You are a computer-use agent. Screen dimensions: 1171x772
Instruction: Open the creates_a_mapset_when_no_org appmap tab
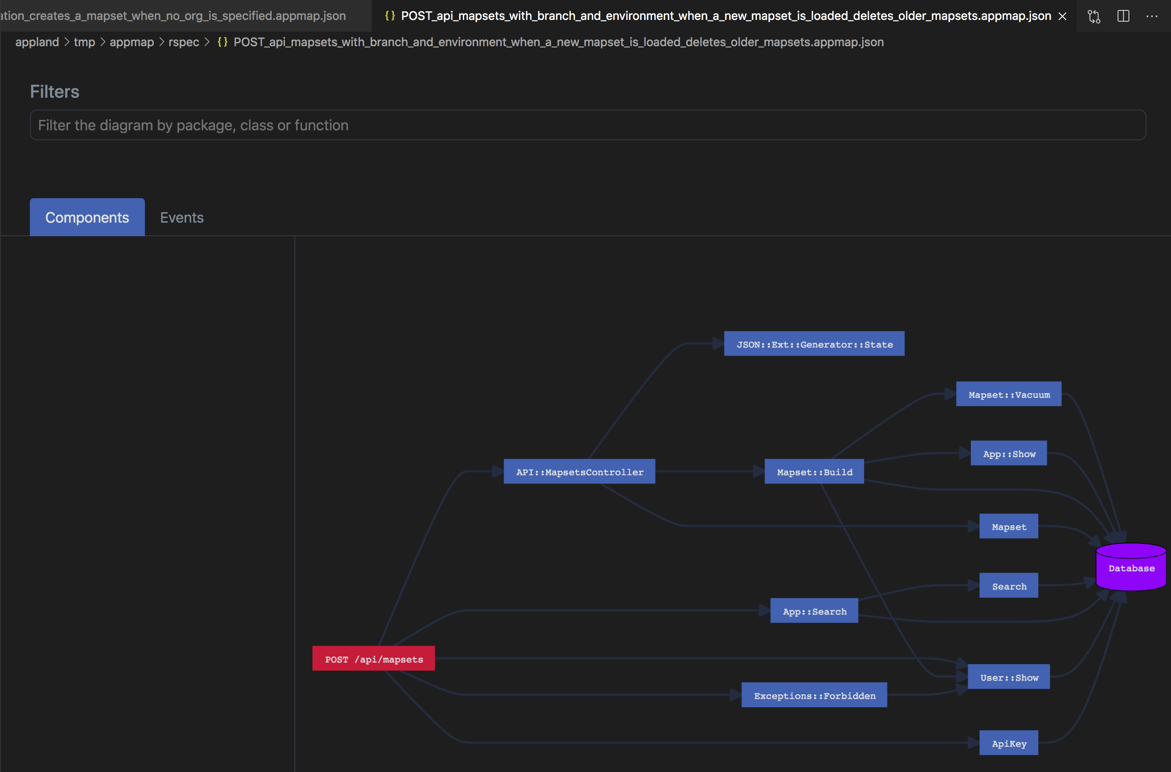coord(173,15)
